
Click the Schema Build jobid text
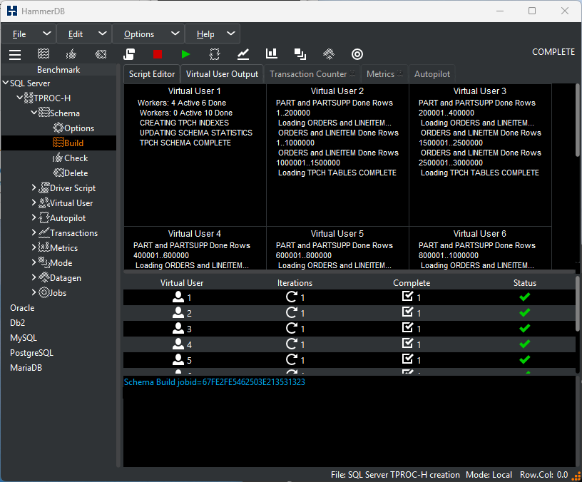(214, 382)
